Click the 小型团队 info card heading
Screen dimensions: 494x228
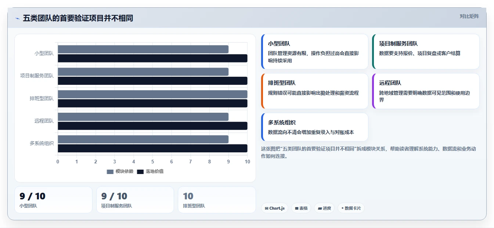tap(279, 44)
